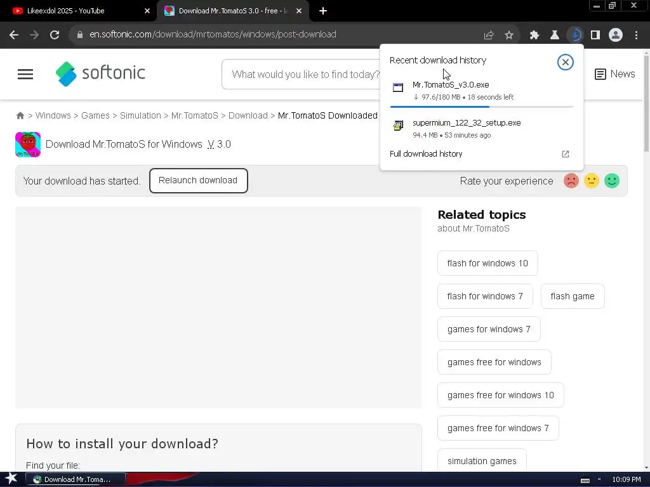Close the YouTube tab
The height and width of the screenshot is (487, 650).
[147, 11]
